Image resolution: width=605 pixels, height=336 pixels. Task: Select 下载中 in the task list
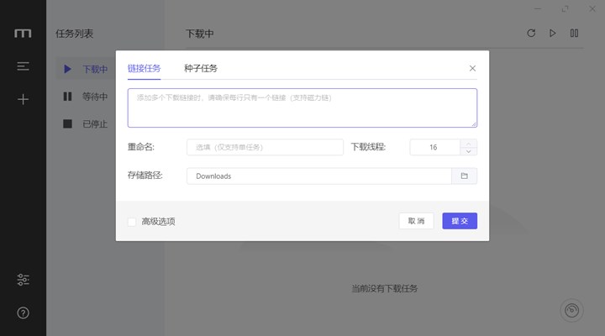click(86, 69)
